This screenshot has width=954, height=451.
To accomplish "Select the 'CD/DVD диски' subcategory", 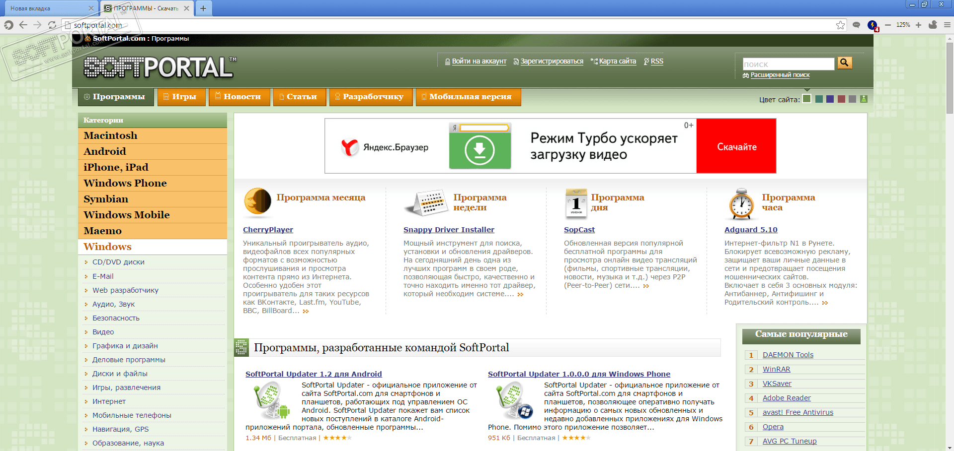I will click(x=118, y=262).
